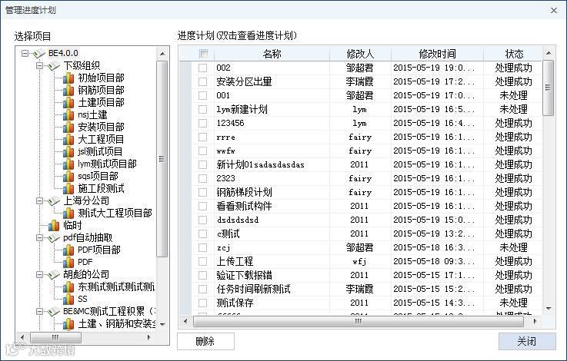Click the book icon beside 下级组织
Image resolution: width=567 pixels, height=361 pixels.
click(54, 66)
